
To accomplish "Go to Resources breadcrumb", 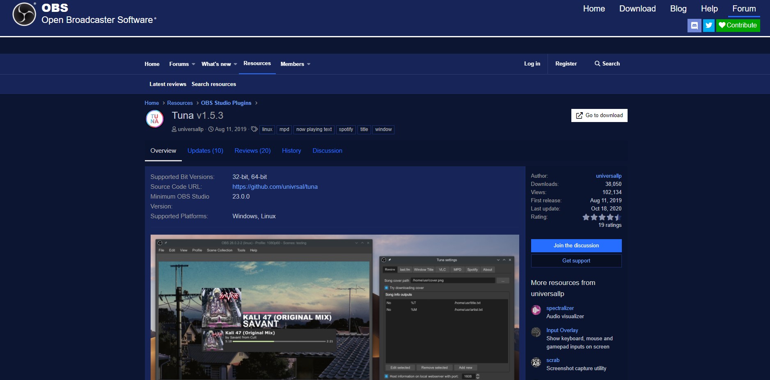I will [180, 103].
